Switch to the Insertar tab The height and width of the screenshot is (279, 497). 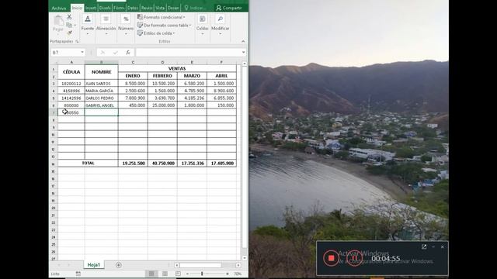tap(91, 8)
